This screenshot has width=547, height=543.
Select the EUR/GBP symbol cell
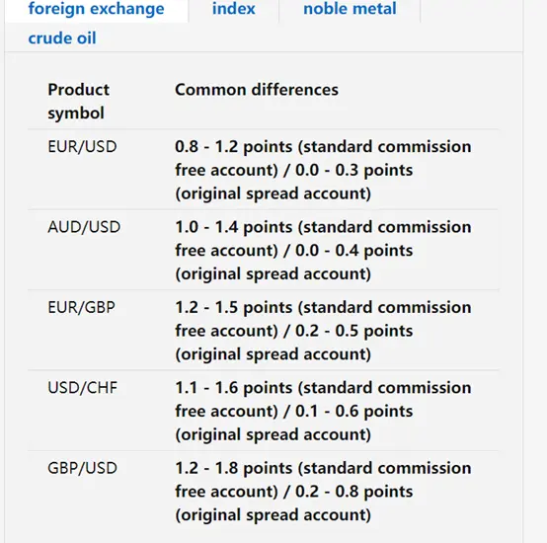pos(81,307)
